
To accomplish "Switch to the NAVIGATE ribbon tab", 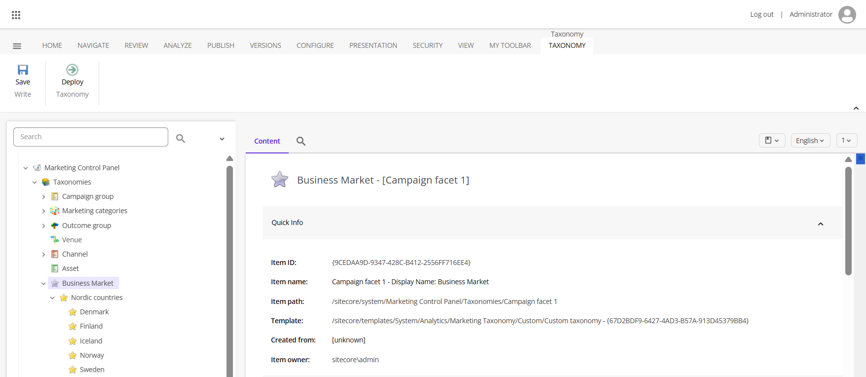I will tap(93, 45).
